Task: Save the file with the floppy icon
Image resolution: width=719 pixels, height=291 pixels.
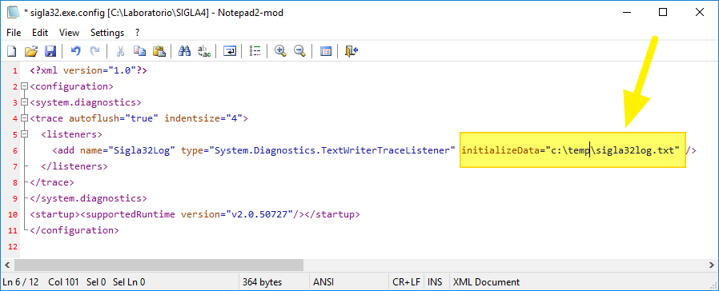Action: click(x=50, y=51)
